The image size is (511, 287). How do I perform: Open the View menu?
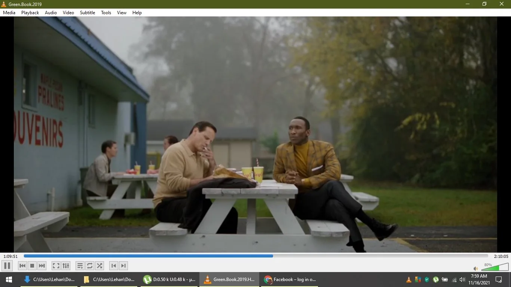(122, 13)
